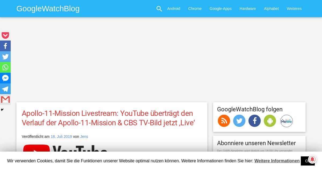This screenshot has width=322, height=169.
Task: Click the 18. Juli 2019 date link
Action: pyautogui.click(x=61, y=137)
